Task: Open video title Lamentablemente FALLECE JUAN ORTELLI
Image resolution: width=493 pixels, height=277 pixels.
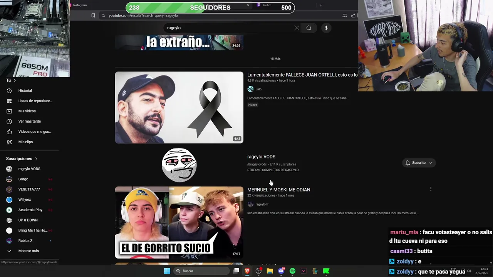Action: (x=302, y=75)
